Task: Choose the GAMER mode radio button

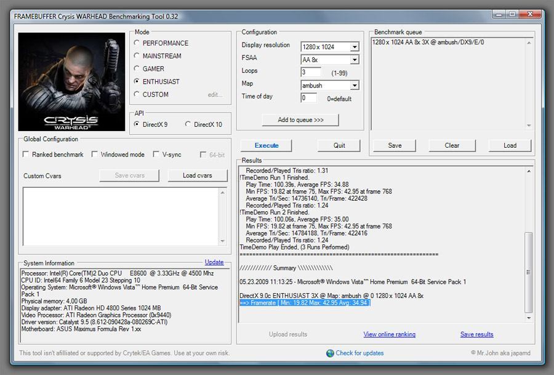Action: pos(137,68)
